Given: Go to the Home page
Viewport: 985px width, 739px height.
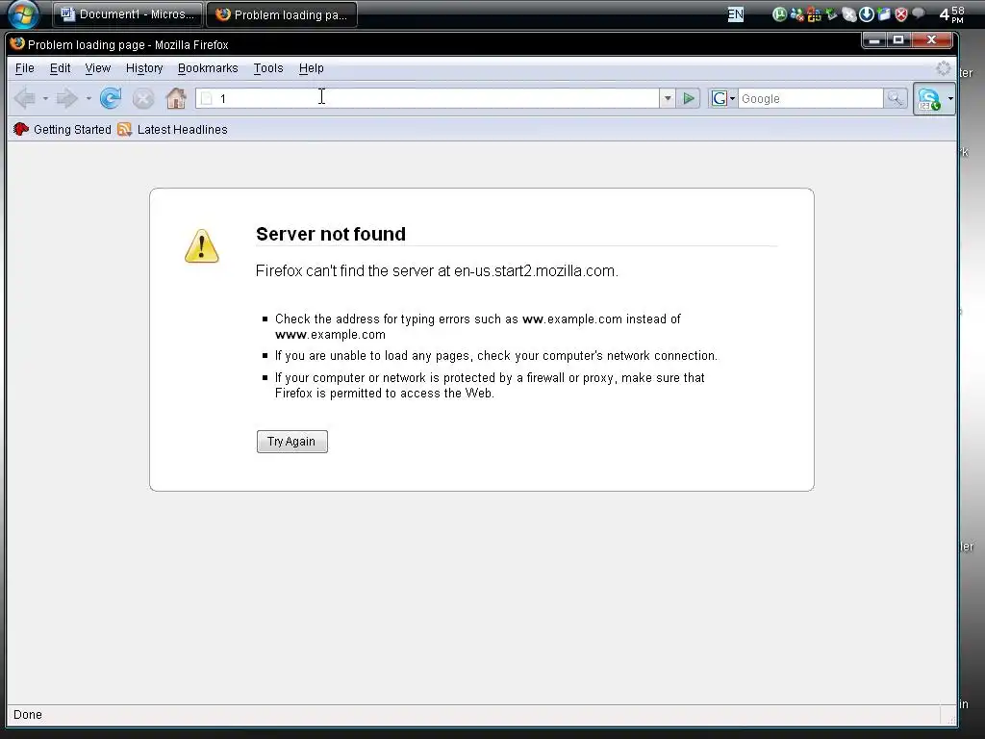Looking at the screenshot, I should 176,98.
